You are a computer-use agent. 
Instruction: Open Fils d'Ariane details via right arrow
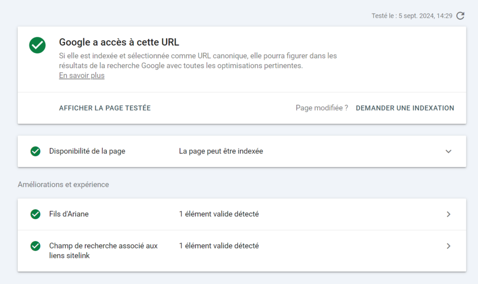[x=449, y=214]
